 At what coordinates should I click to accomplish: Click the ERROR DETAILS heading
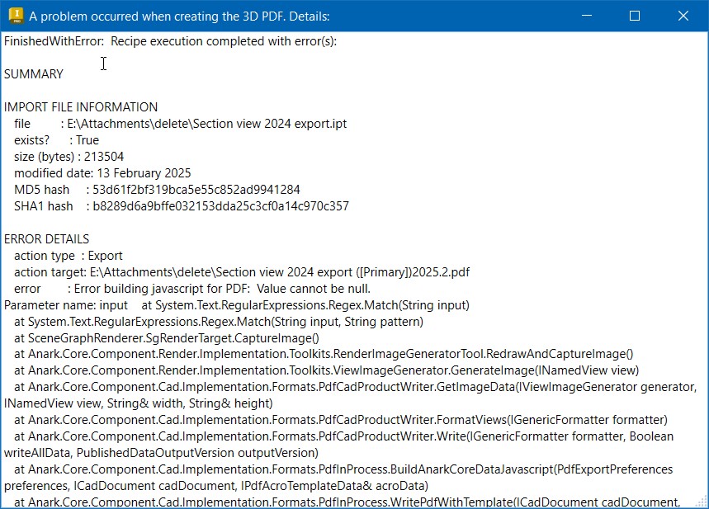(x=46, y=239)
